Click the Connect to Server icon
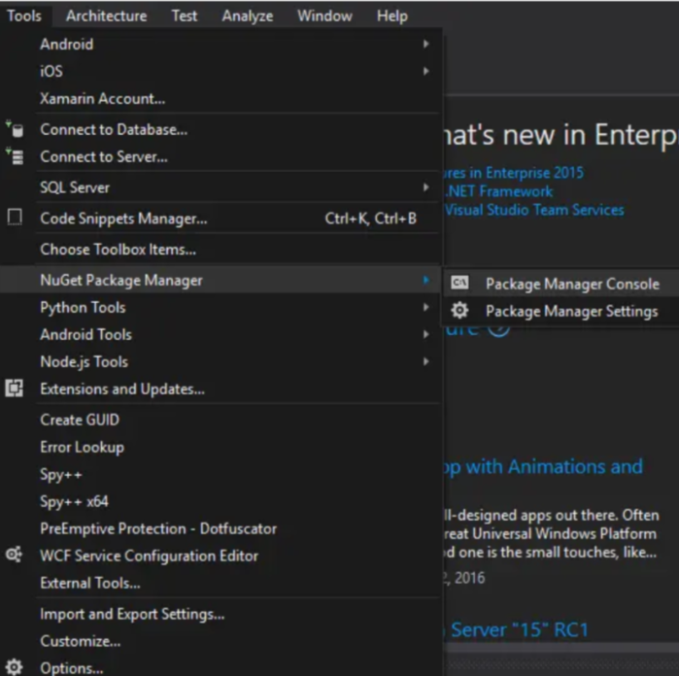Screen dimensions: 679x676 coord(15,156)
